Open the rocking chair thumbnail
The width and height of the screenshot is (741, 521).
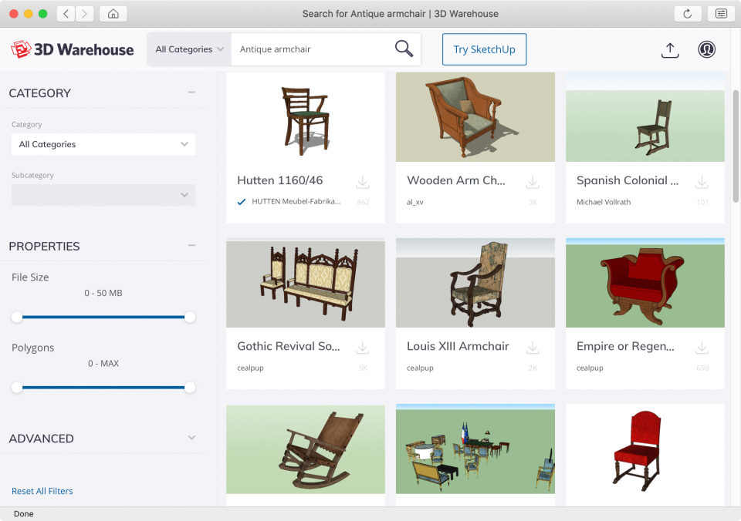306,449
